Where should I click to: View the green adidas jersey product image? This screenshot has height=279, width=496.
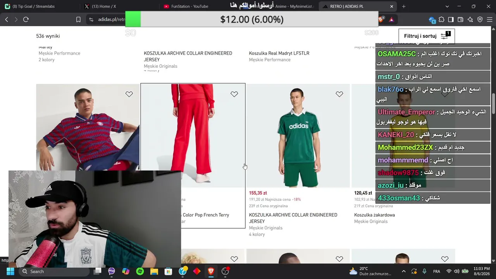[298, 136]
